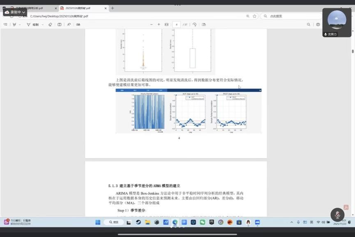
Task: Switch to the 202501326 PDF tab
Action: 82,8
